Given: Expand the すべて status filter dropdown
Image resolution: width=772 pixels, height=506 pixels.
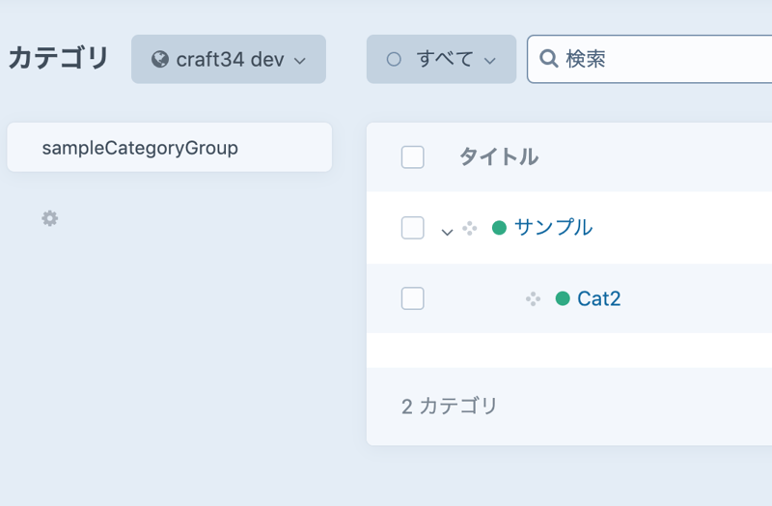Looking at the screenshot, I should 489,61.
